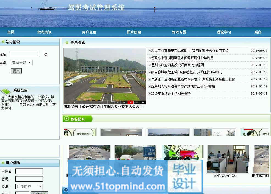This screenshot has width=271, height=194.
Task: Click the green icon beside 用户登陆
Action: [x=3, y=163]
